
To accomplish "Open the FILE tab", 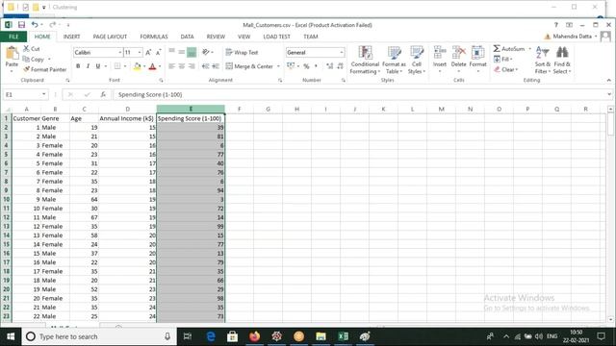I will pos(13,37).
